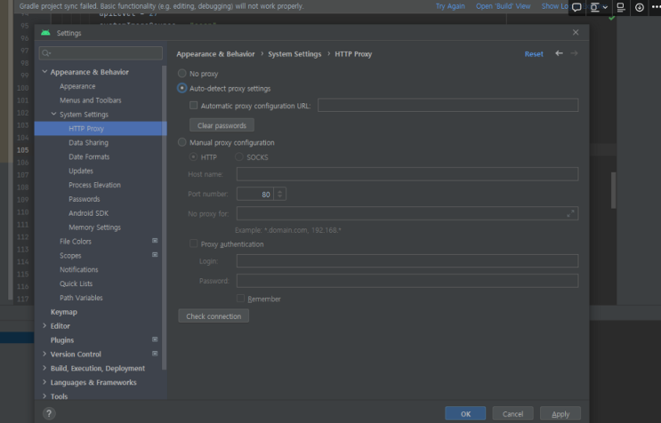This screenshot has height=423, width=661.
Task: Click the Port number spinner arrows
Action: coord(280,194)
